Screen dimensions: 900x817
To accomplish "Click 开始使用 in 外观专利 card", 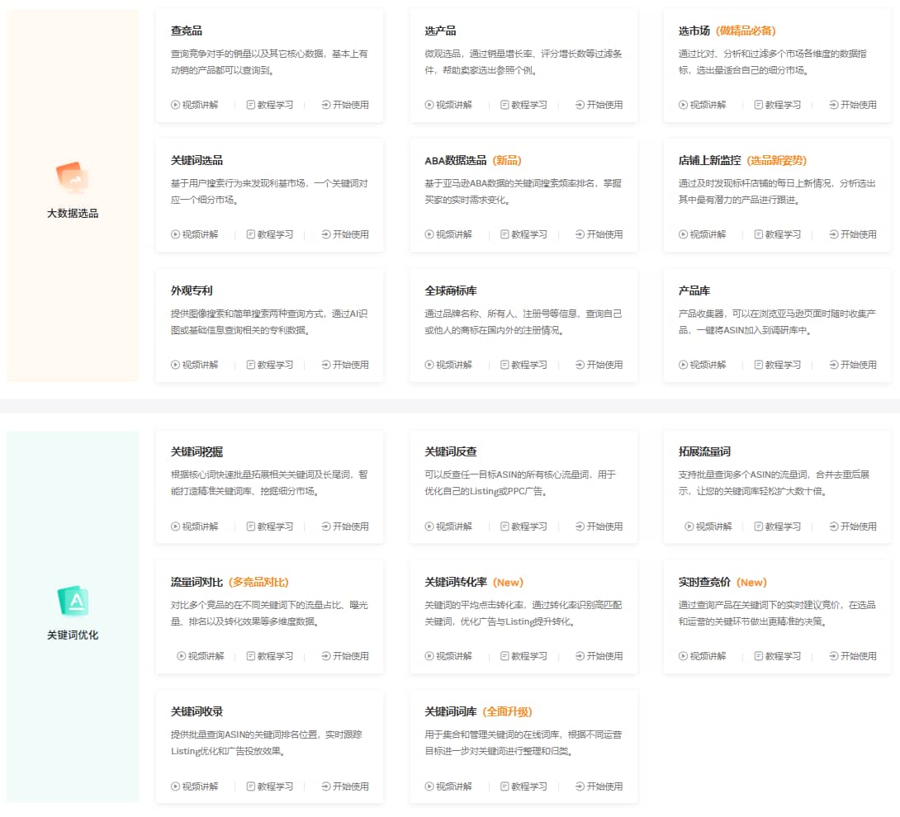I will [345, 364].
